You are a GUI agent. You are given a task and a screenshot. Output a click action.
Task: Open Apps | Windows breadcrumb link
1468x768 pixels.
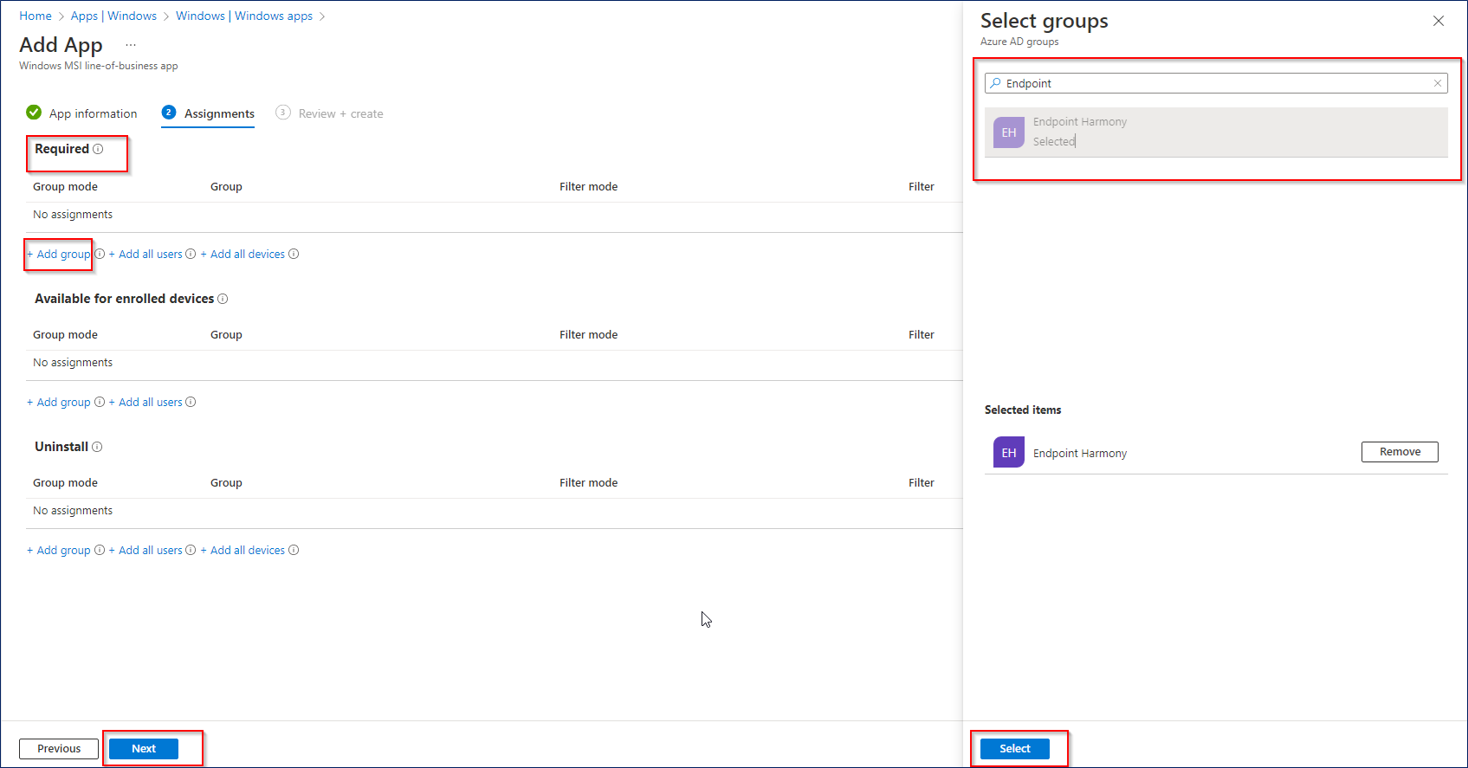(x=113, y=16)
